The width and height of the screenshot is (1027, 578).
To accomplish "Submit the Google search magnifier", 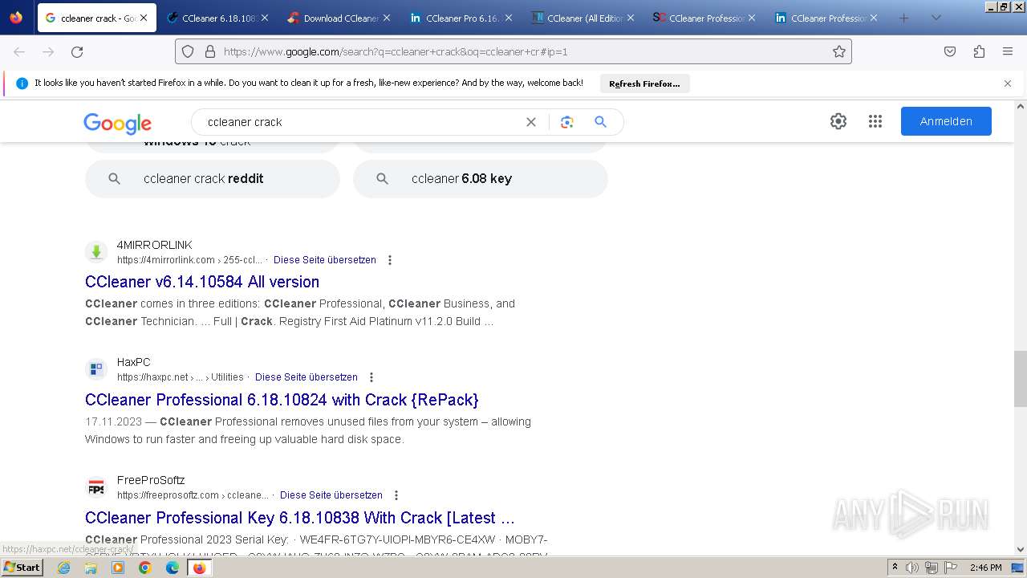I will click(600, 122).
